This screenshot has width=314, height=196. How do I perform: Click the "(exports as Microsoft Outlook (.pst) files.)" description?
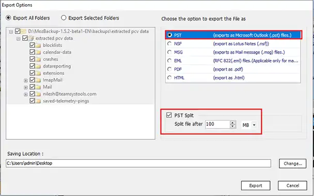click(252, 35)
